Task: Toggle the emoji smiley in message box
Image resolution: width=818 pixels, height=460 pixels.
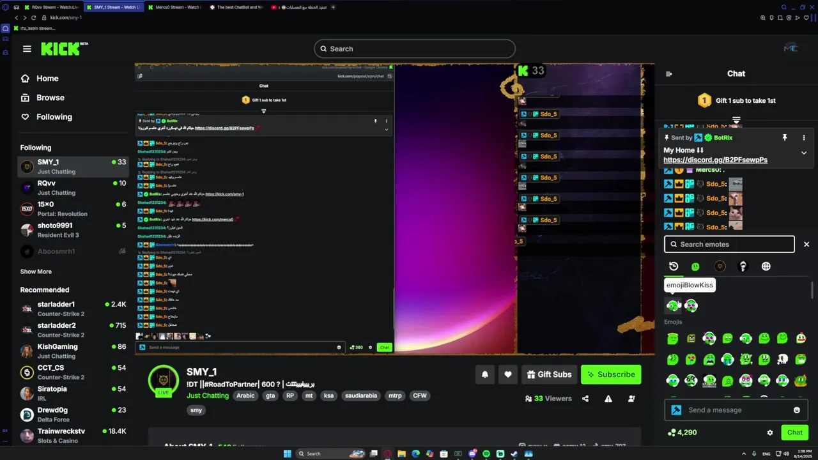Action: click(x=797, y=410)
